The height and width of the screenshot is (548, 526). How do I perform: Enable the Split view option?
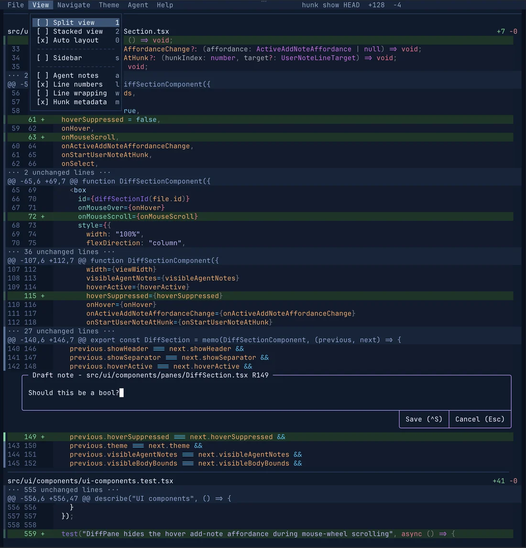click(x=76, y=23)
